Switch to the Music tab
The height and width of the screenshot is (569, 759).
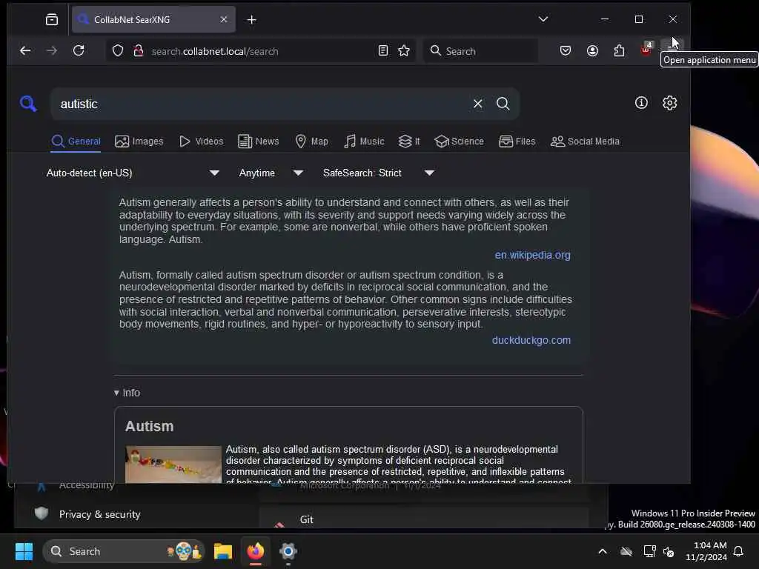[x=363, y=142]
